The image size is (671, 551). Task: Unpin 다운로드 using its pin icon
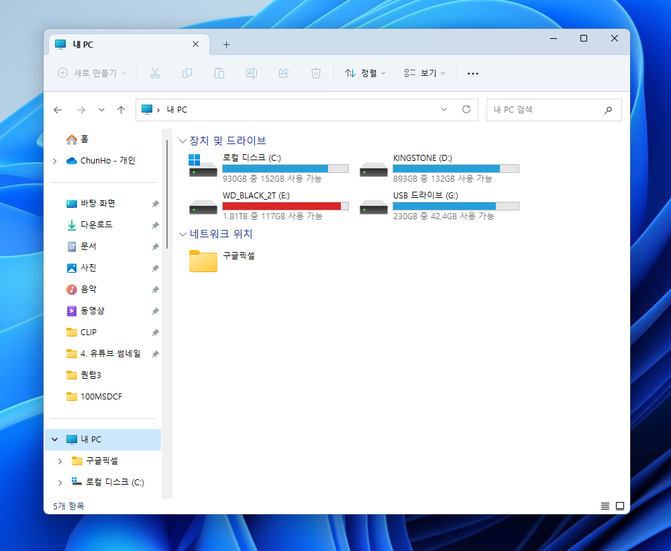point(156,225)
